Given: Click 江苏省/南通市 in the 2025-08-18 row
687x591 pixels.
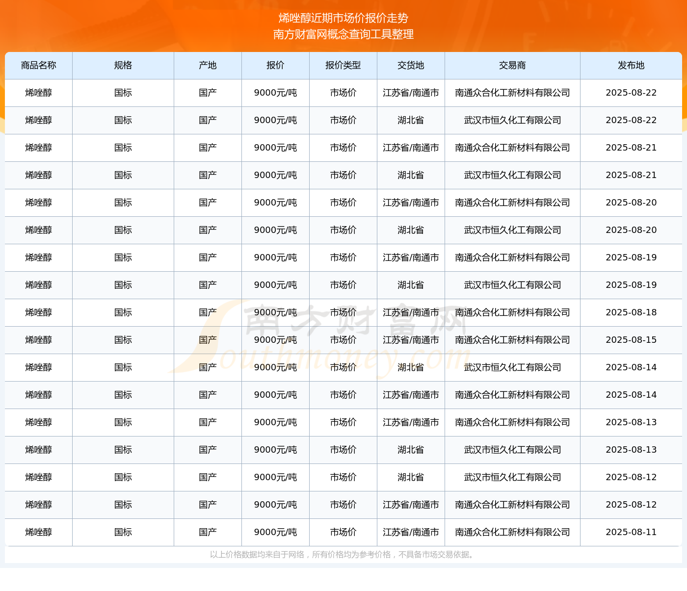Looking at the screenshot, I should click(x=411, y=312).
